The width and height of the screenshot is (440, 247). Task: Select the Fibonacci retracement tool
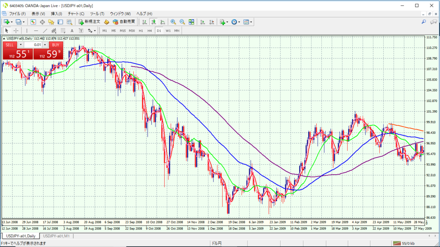(63, 31)
